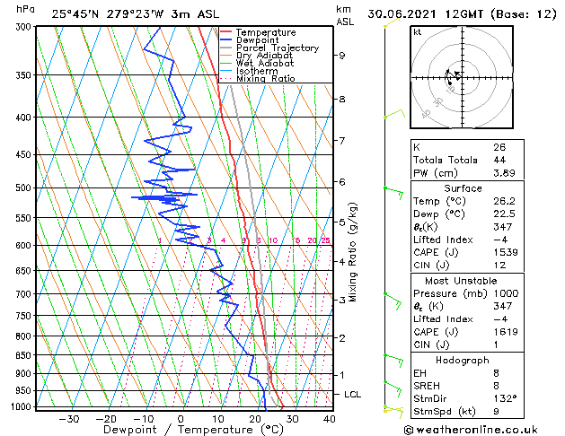Click the hodograph circle plot
The width and height of the screenshot is (565, 436).
point(458,77)
